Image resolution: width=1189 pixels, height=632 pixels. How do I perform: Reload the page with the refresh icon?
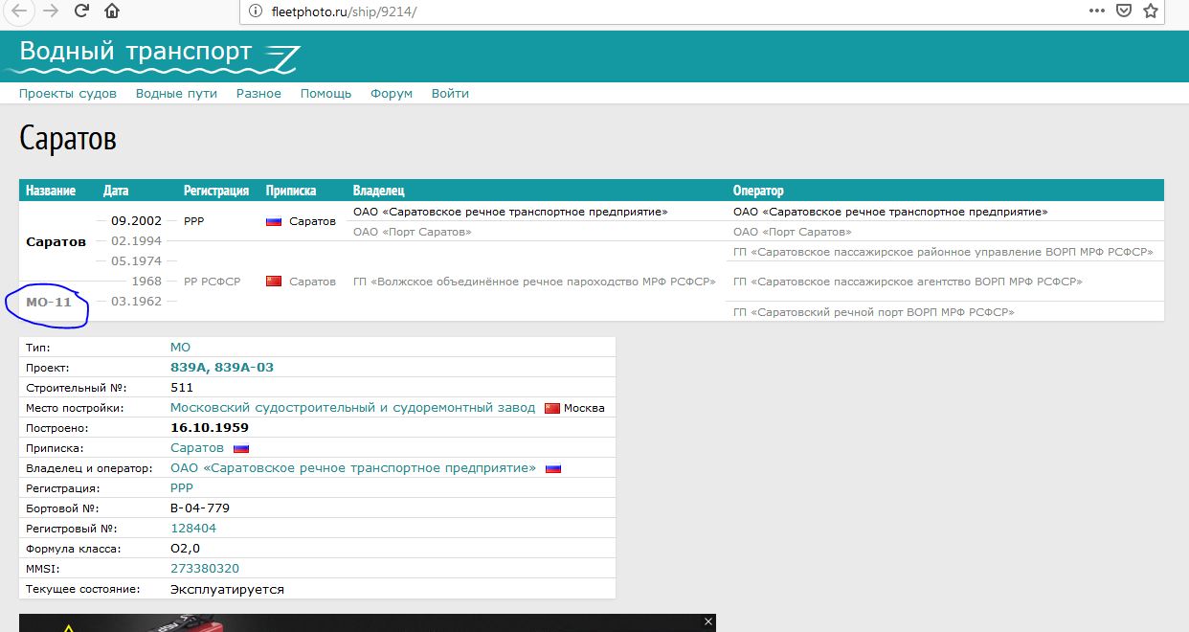pos(81,11)
